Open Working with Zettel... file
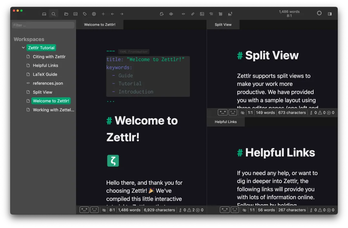This screenshot has width=348, height=228. click(x=53, y=110)
